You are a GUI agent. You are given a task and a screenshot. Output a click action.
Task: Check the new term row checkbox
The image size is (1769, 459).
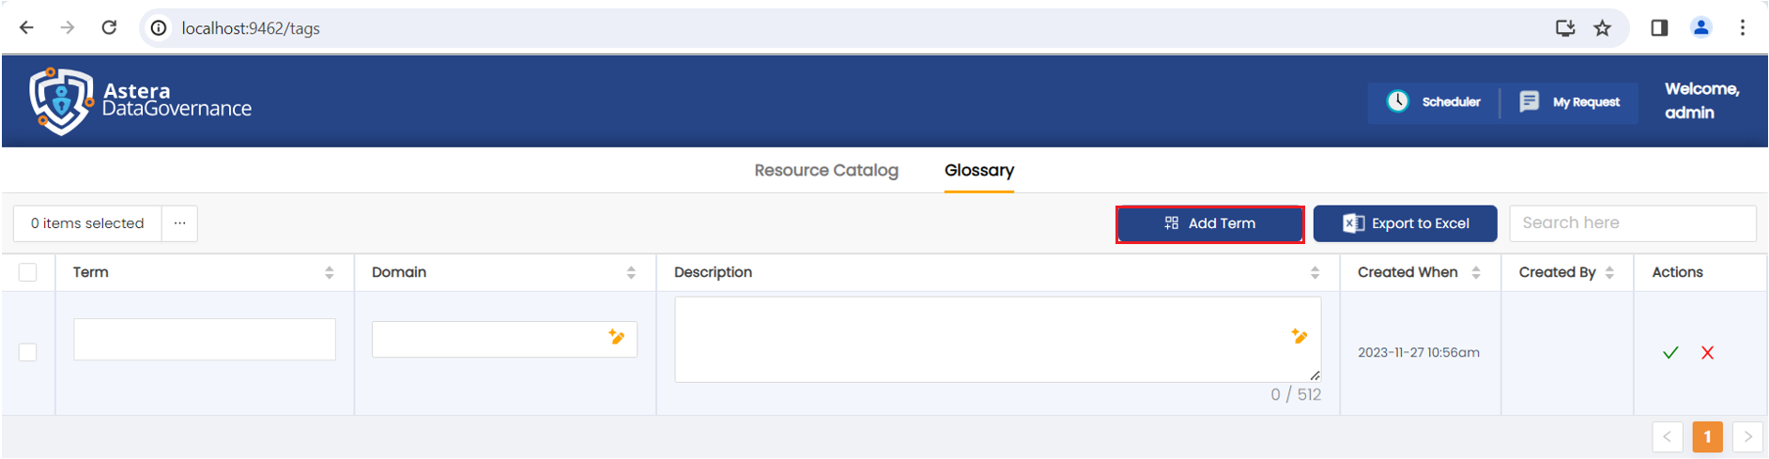point(28,353)
